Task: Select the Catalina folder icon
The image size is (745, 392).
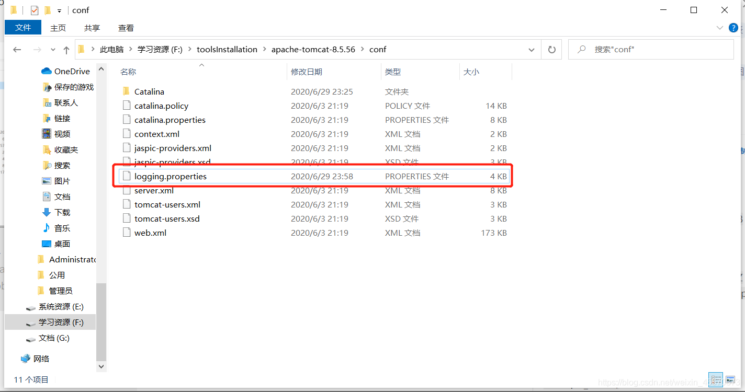Action: pos(126,91)
